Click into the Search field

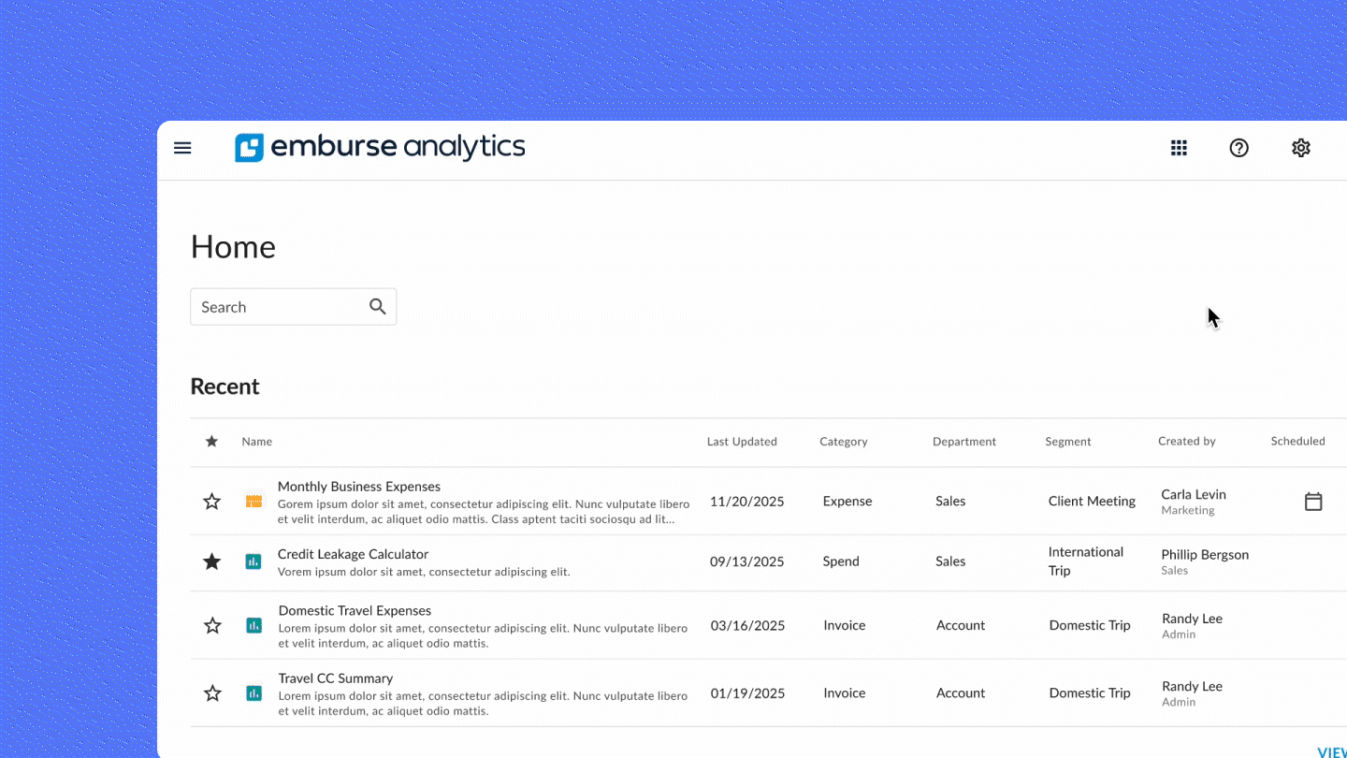tap(293, 307)
